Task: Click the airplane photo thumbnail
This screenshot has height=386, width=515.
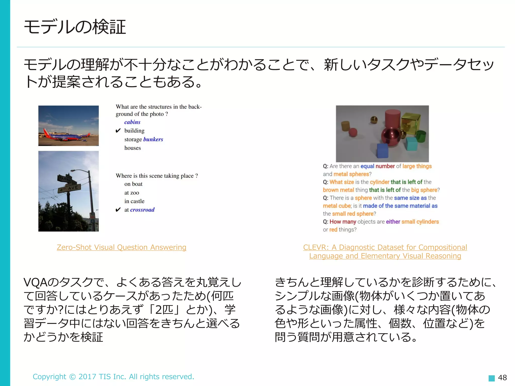Action: [68, 126]
